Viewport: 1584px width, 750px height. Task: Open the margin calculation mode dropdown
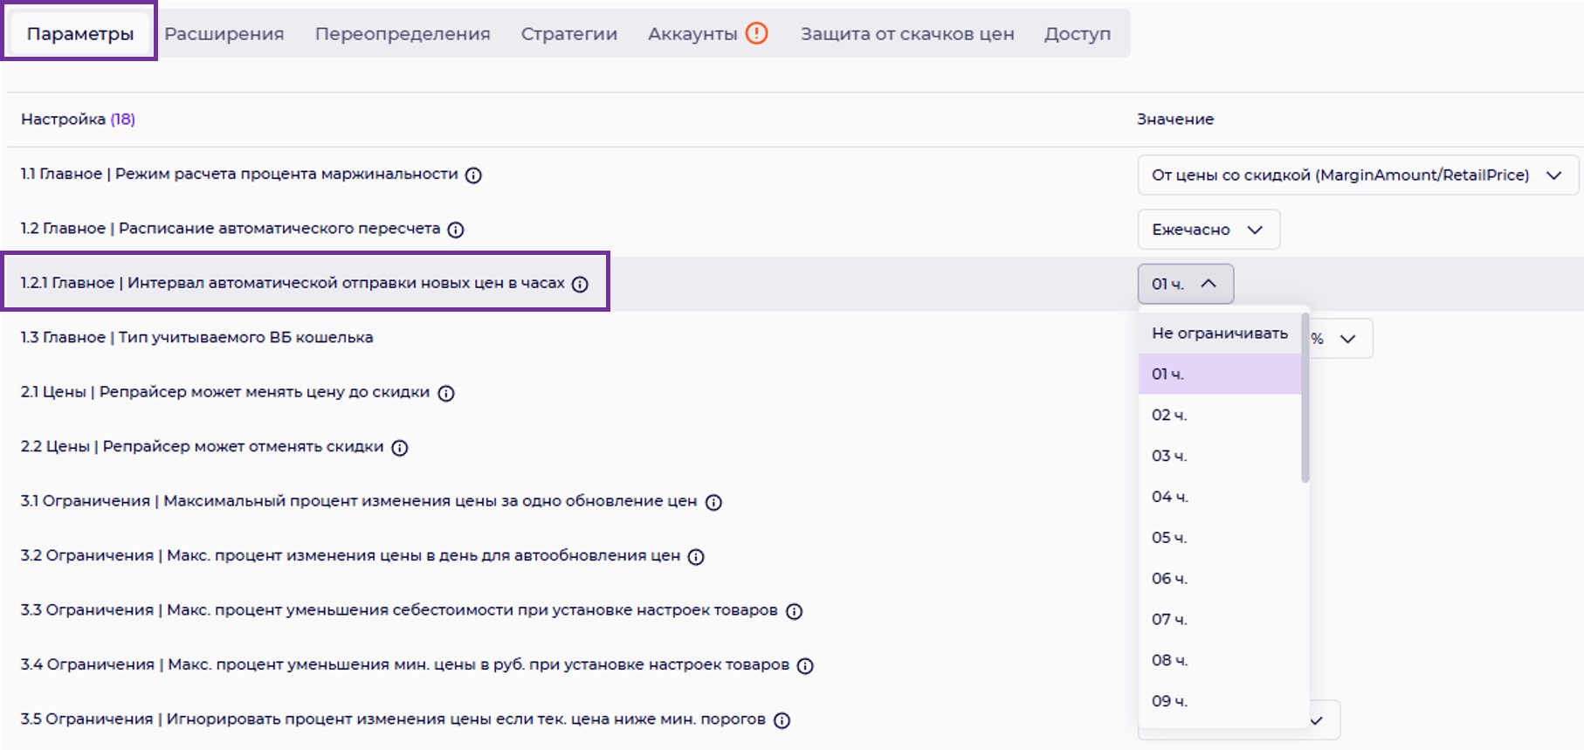pos(1357,175)
